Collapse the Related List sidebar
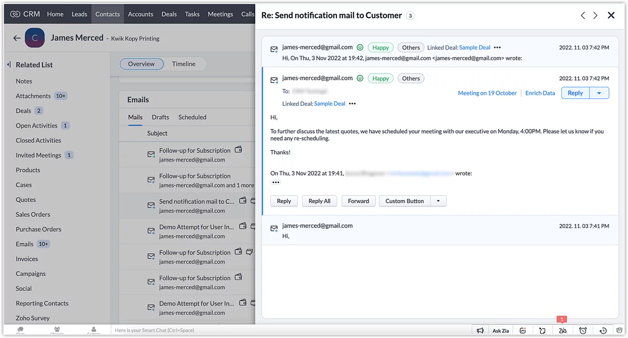Image resolution: width=628 pixels, height=338 pixels. [9, 65]
